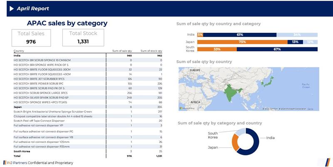Click the play triangle beside April Report
The image size is (333, 167).
(12, 8)
